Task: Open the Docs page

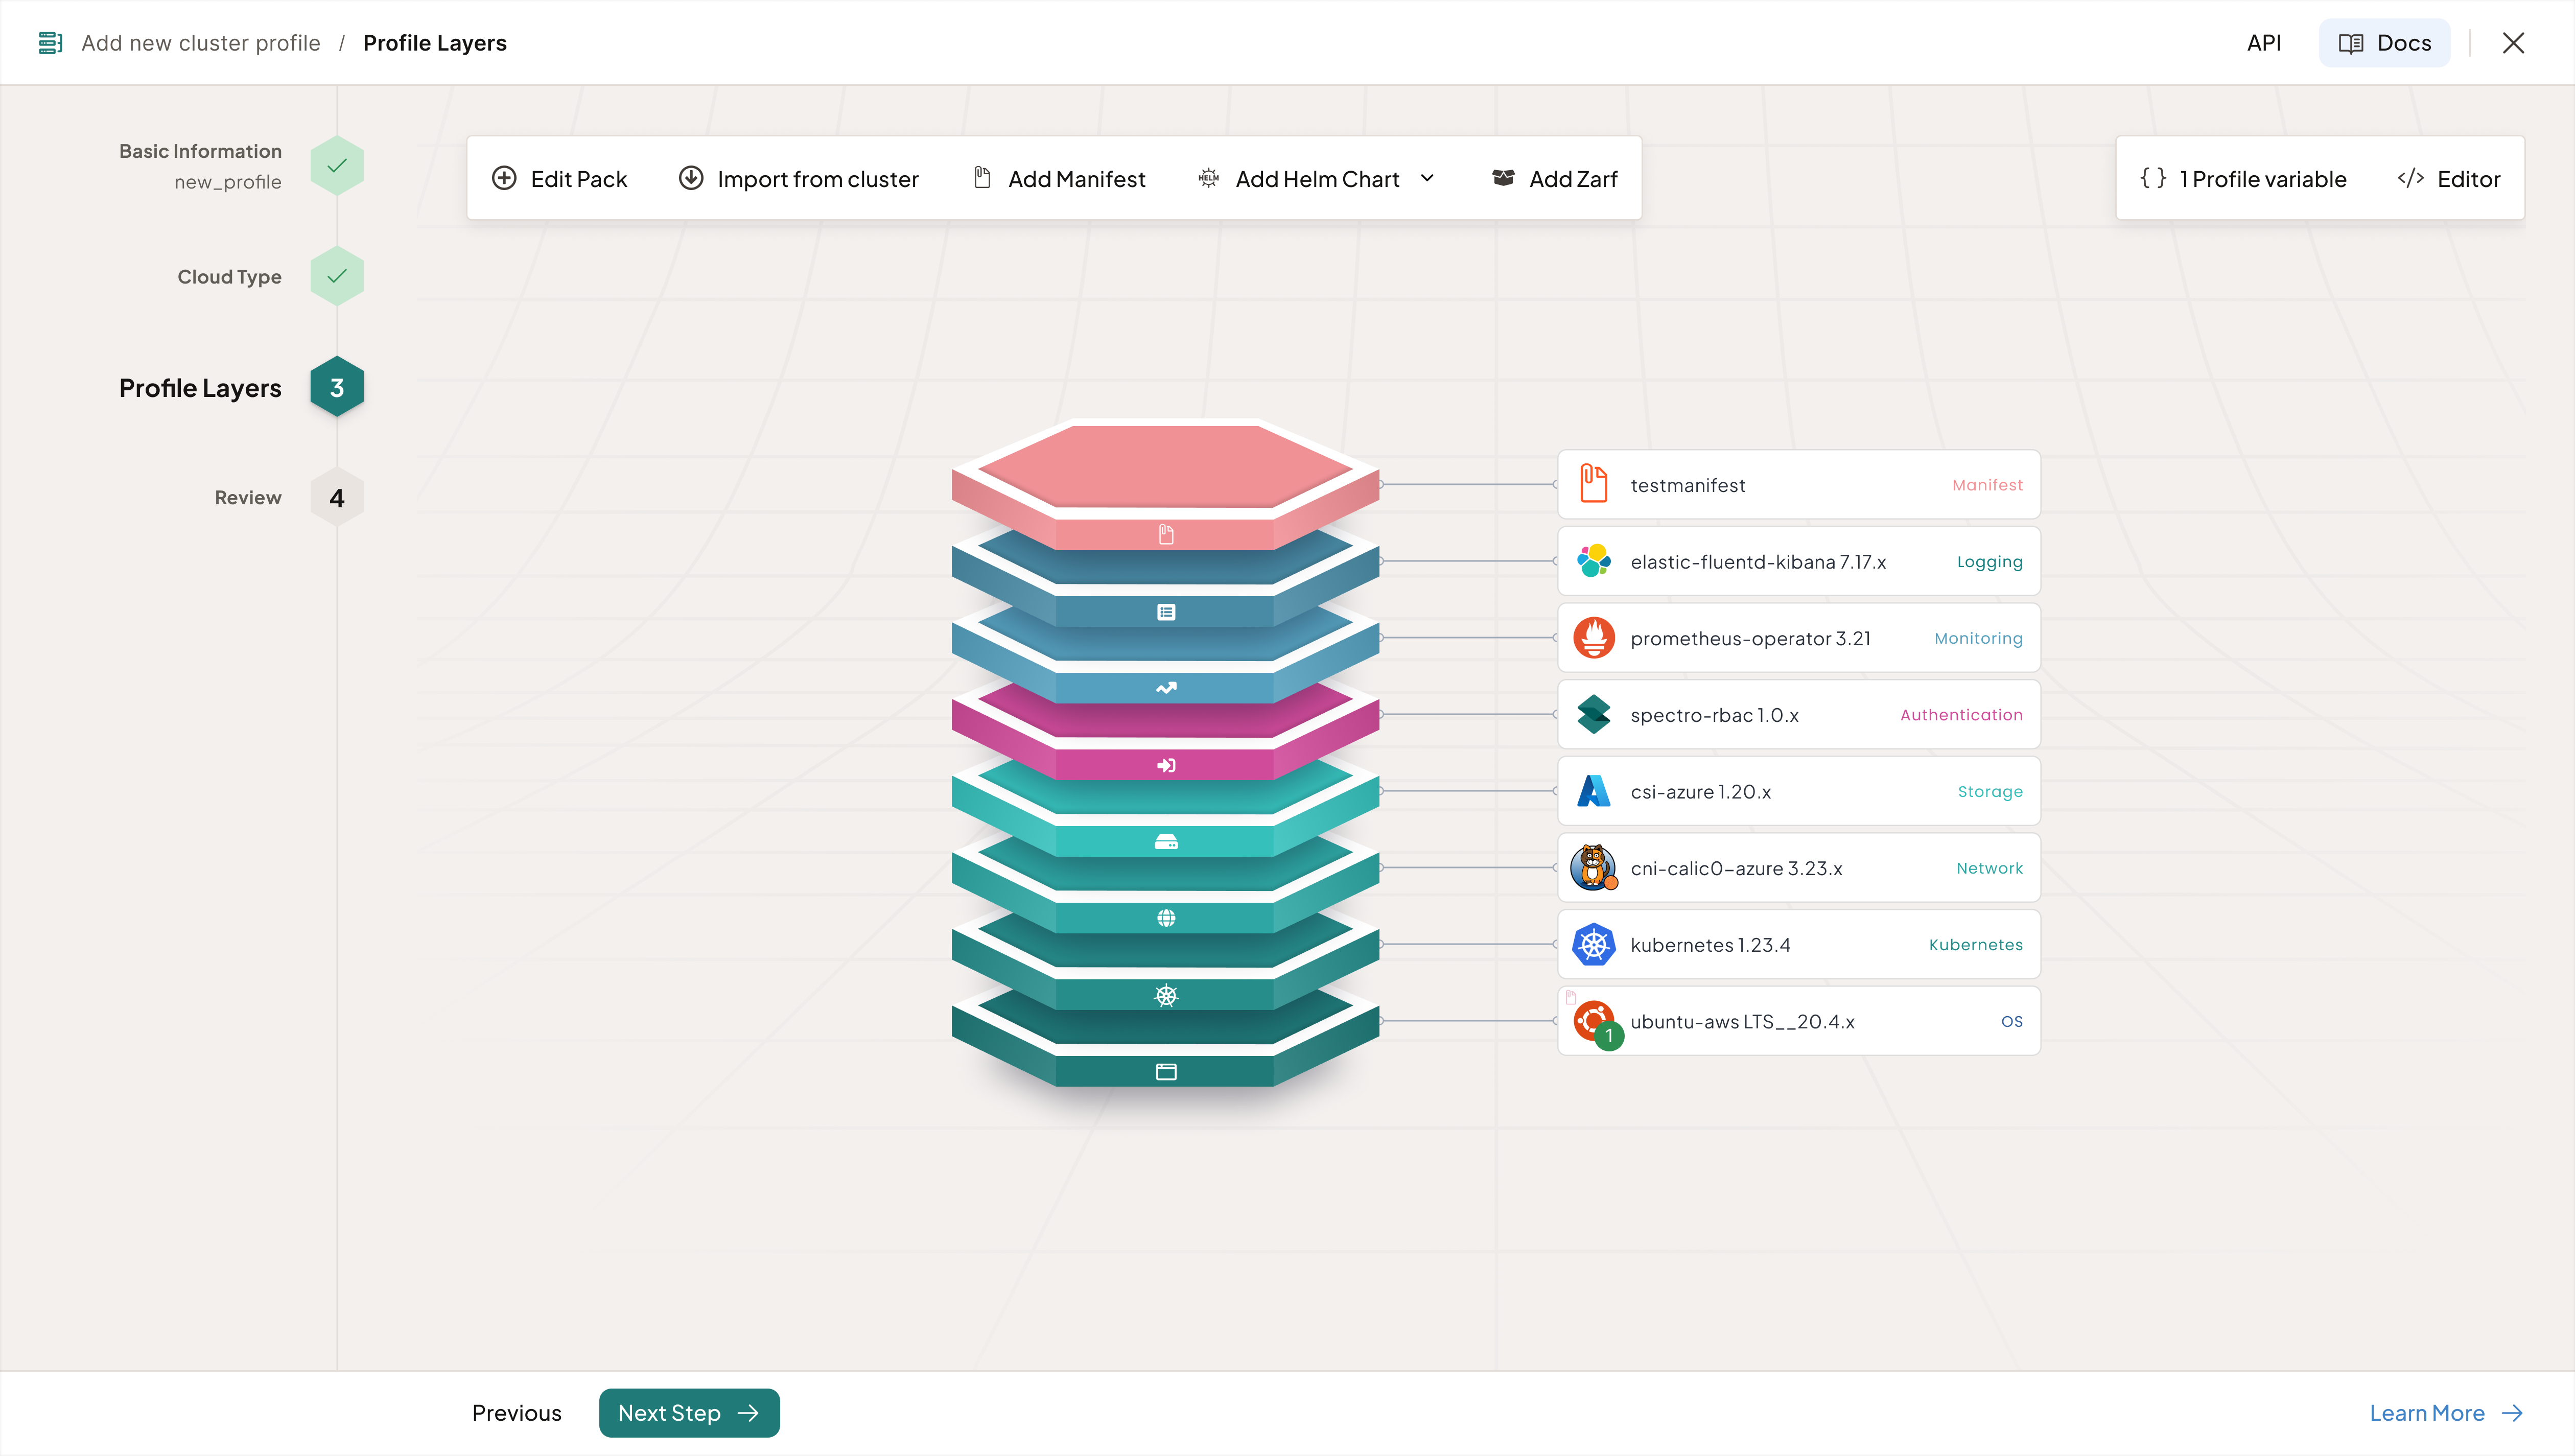Action: pyautogui.click(x=2384, y=43)
